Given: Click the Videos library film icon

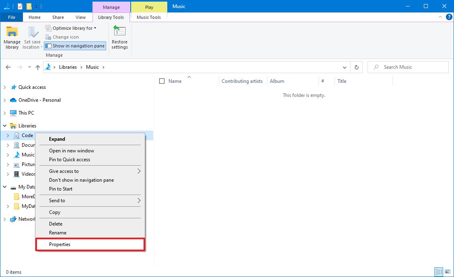Looking at the screenshot, I should tap(17, 174).
